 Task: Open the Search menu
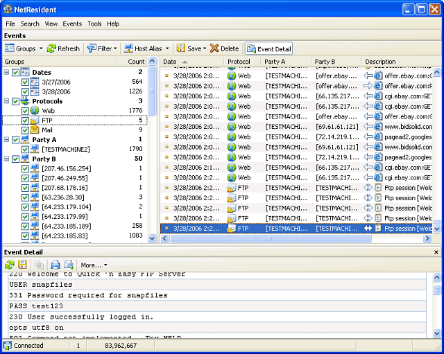pos(30,24)
